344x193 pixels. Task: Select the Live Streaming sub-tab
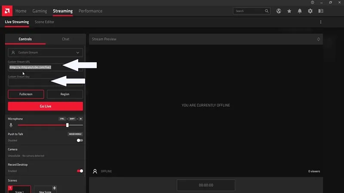coord(17,22)
